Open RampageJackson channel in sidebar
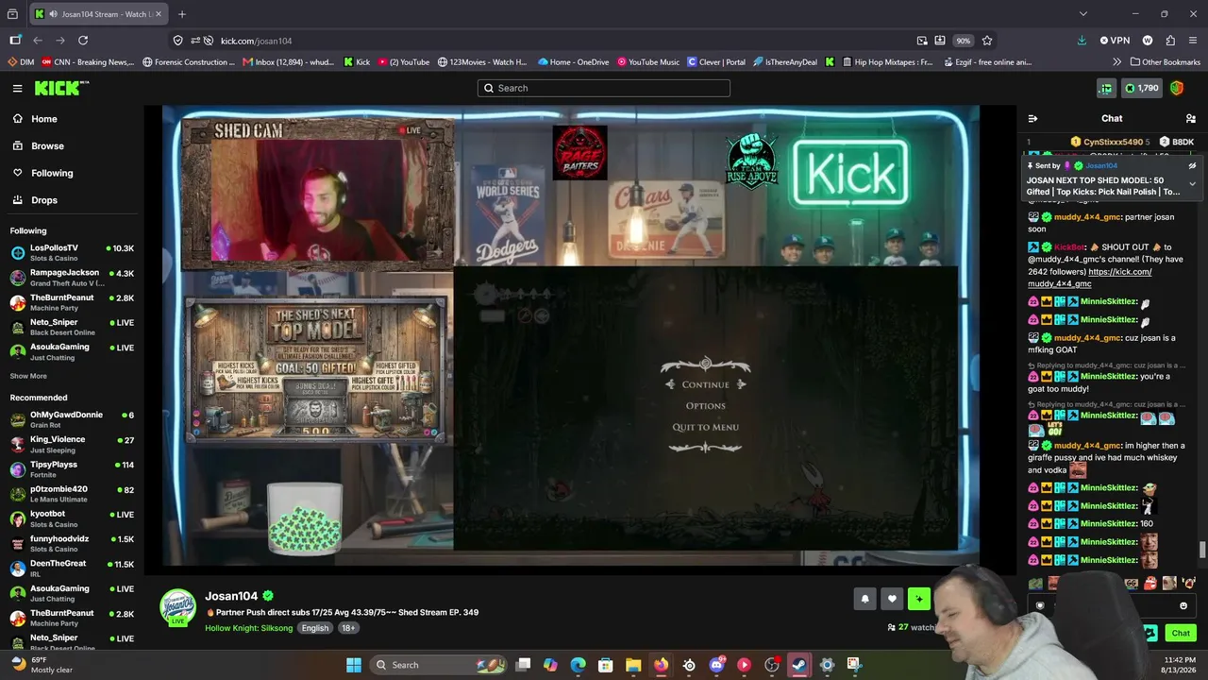Screen dimensions: 1208x680 coord(72,278)
